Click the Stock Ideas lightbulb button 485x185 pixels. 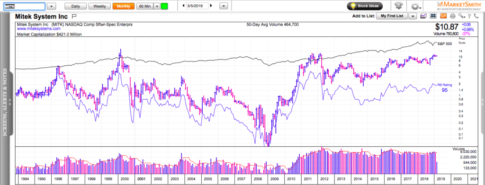[365, 6]
